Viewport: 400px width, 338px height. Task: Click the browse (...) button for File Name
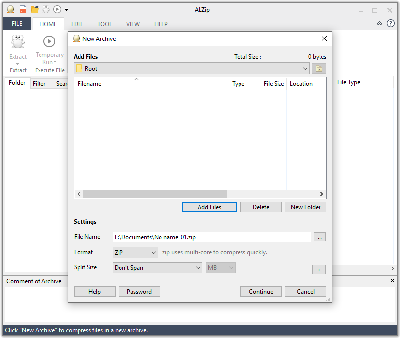tap(320, 237)
